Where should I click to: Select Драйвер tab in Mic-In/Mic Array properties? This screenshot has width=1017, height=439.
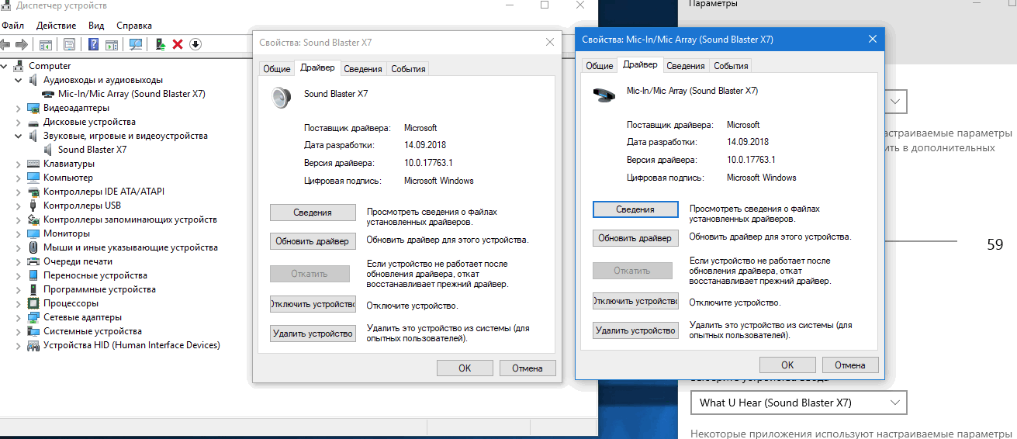pyautogui.click(x=640, y=65)
